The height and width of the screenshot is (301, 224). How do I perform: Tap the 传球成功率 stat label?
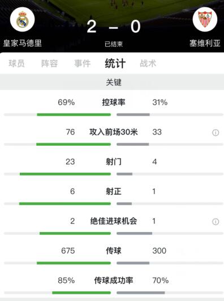[114, 280]
